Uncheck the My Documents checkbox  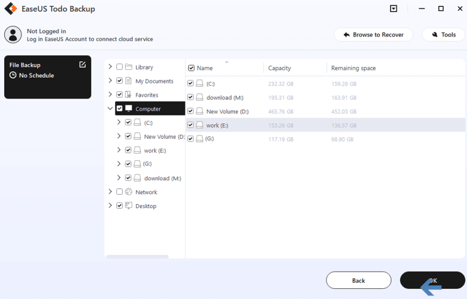tap(119, 80)
